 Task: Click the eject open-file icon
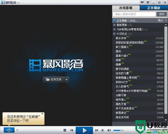coord(102,130)
